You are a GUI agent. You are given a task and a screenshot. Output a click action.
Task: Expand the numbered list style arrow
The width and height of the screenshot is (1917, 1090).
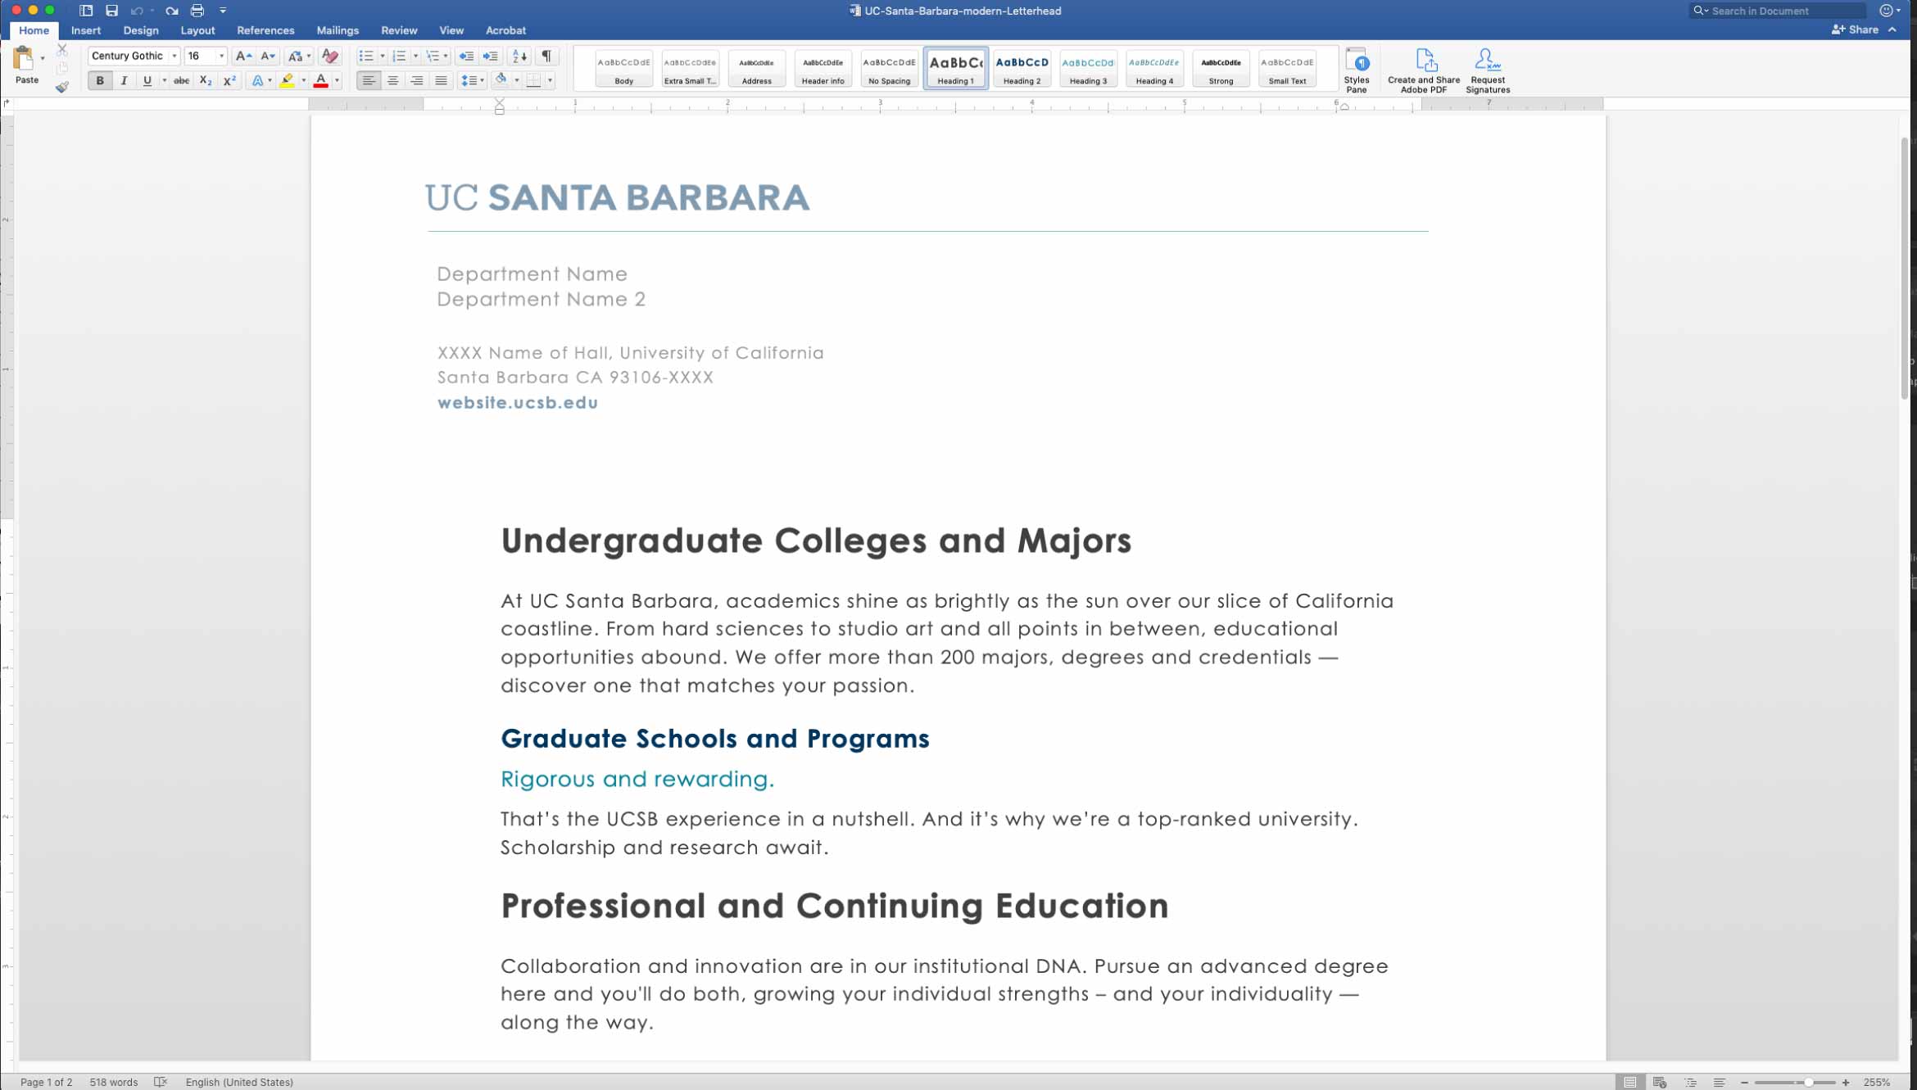pos(415,56)
